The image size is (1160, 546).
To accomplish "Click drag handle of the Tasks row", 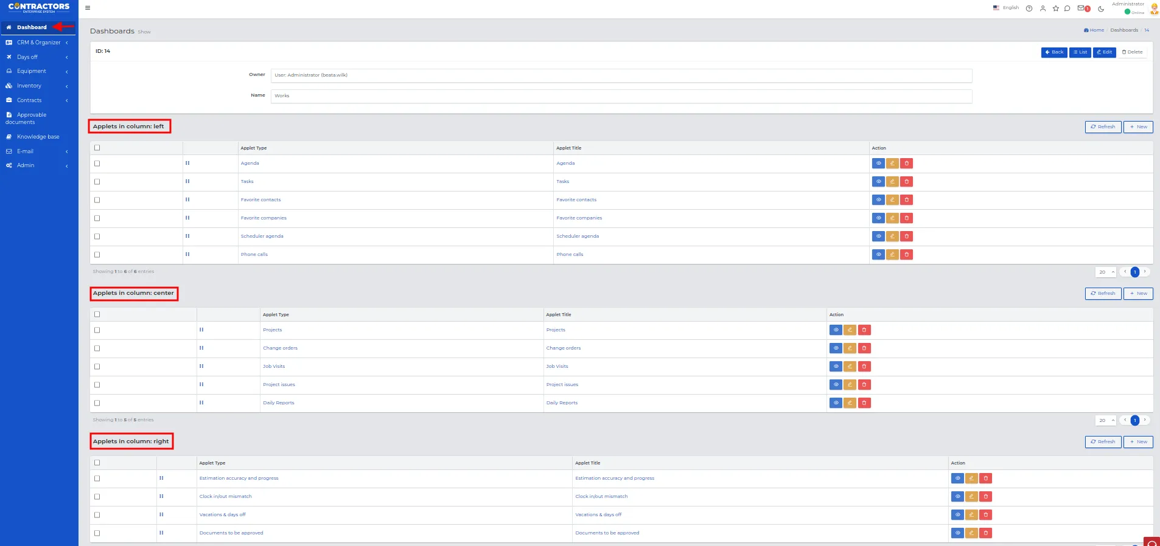I will [187, 181].
